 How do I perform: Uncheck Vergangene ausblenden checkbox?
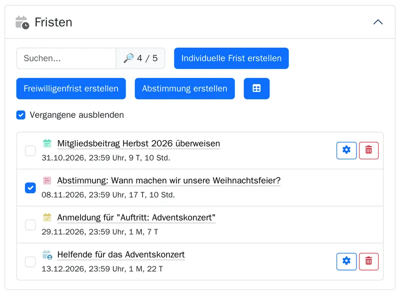coord(21,115)
